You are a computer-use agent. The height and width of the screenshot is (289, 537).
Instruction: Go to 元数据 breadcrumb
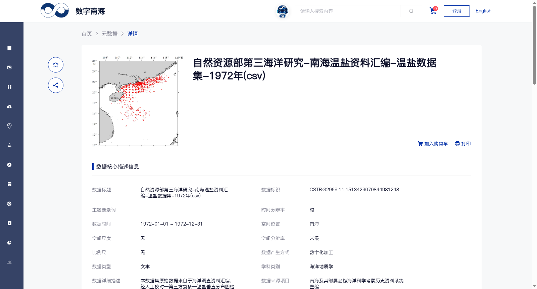[x=110, y=34]
